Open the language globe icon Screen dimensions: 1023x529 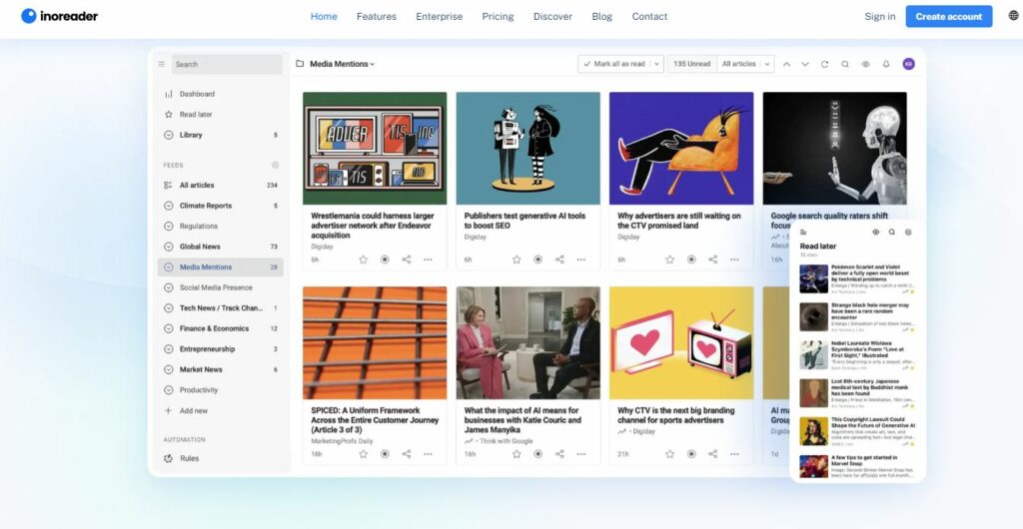click(1013, 16)
